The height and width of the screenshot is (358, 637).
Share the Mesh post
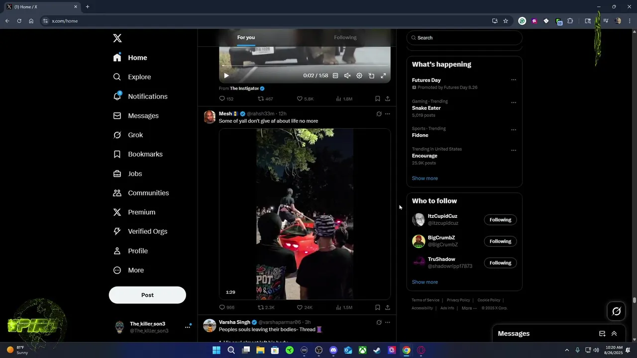click(388, 307)
